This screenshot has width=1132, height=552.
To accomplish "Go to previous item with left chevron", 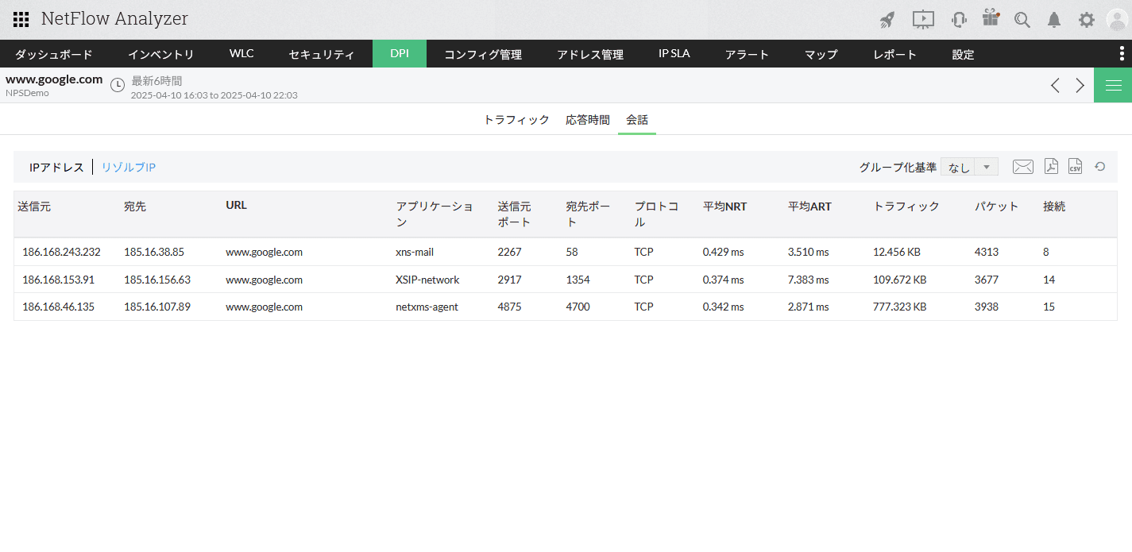I will pyautogui.click(x=1055, y=85).
